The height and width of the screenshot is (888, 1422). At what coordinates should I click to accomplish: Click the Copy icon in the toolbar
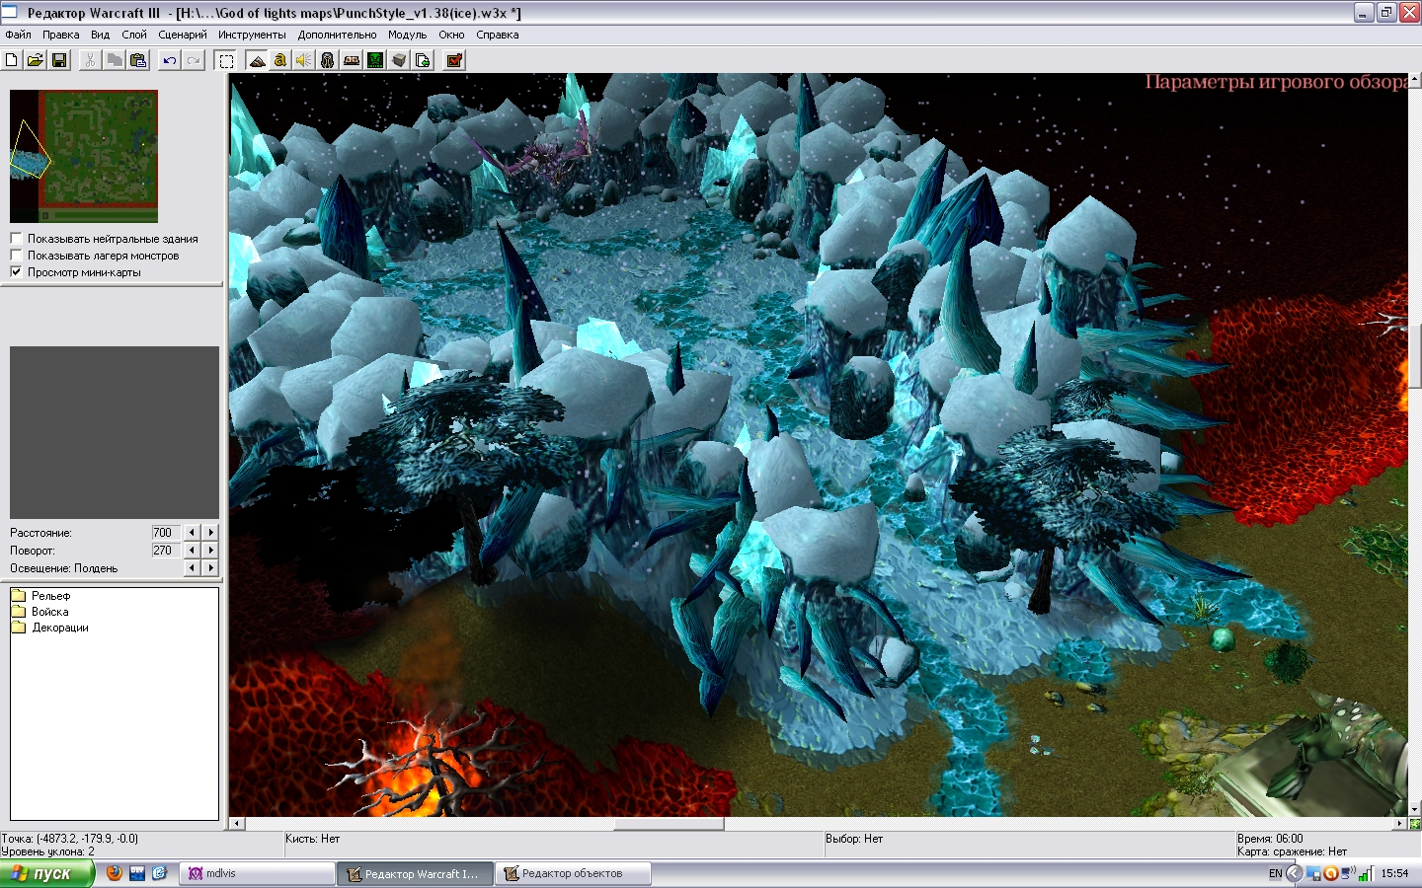pyautogui.click(x=115, y=60)
